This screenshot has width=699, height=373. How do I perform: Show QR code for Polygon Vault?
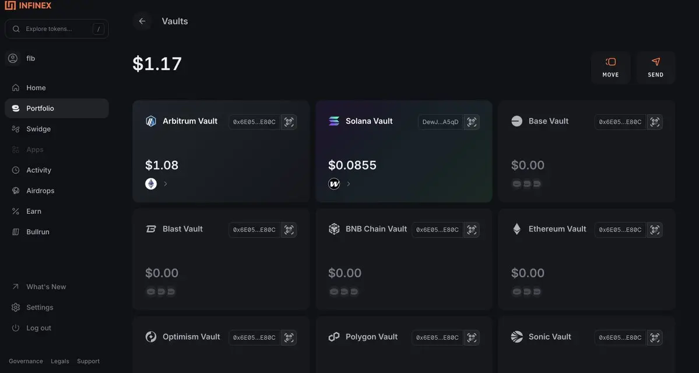[472, 338]
